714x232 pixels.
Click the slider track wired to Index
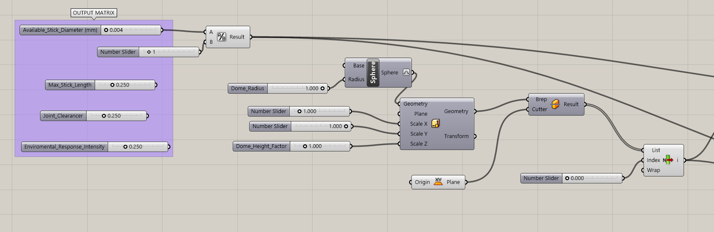592,179
